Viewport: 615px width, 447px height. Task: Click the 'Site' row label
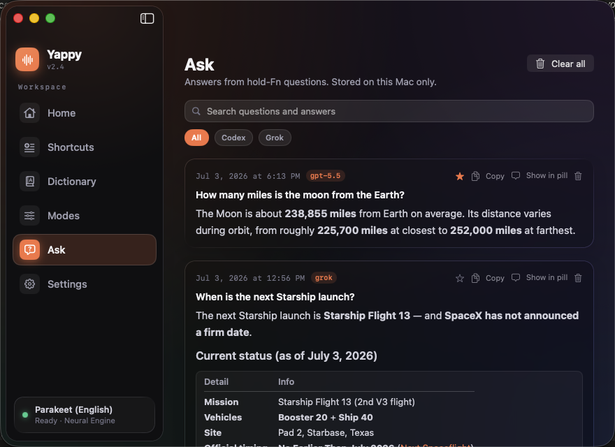coord(212,432)
